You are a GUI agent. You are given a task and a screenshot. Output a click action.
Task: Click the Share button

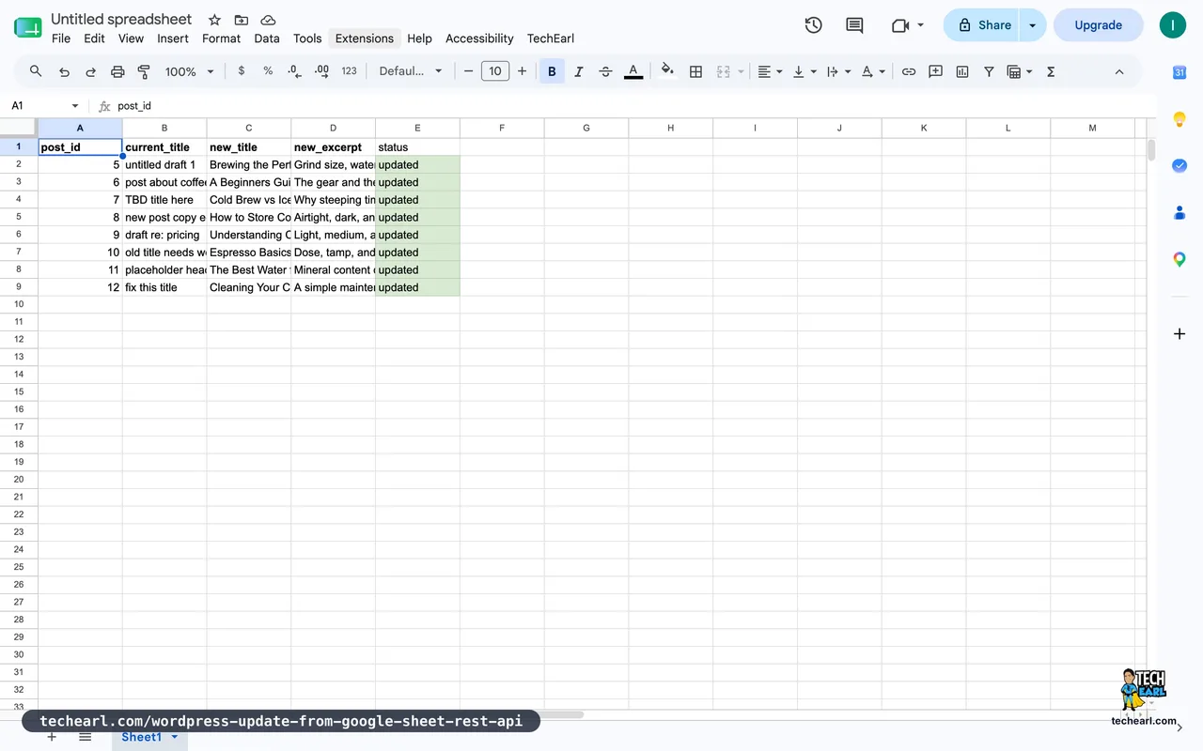(982, 25)
